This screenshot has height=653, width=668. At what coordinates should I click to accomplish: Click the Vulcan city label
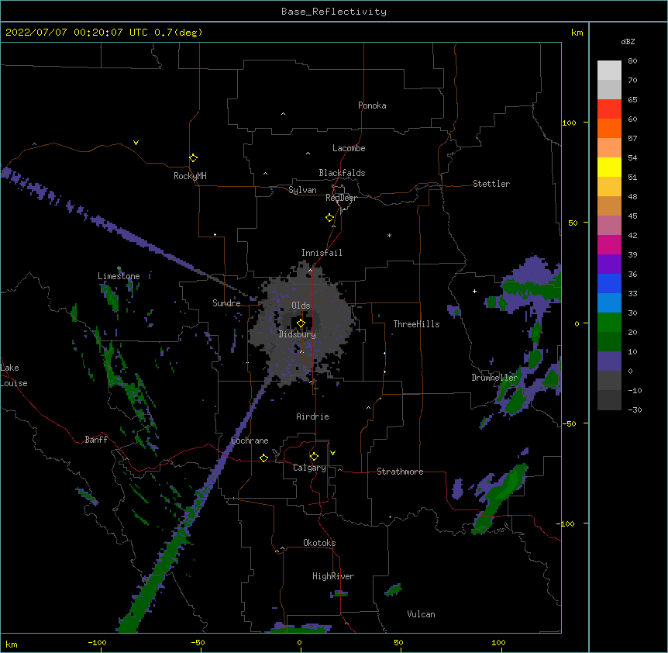click(421, 614)
